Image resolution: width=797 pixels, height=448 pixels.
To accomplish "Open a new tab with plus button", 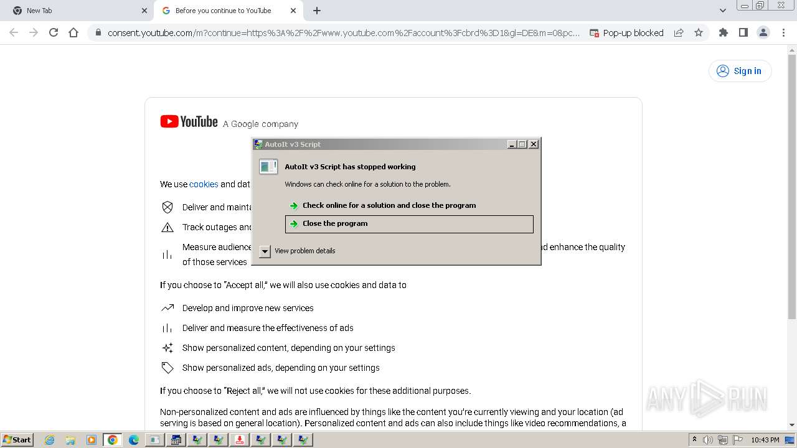I will point(317,11).
